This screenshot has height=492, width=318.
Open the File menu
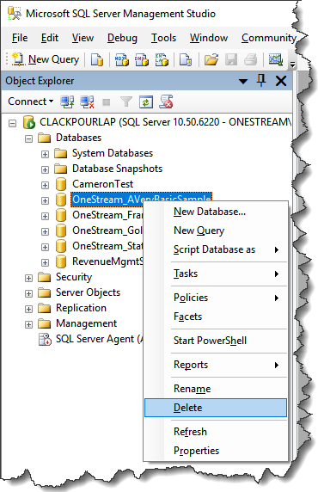click(20, 38)
